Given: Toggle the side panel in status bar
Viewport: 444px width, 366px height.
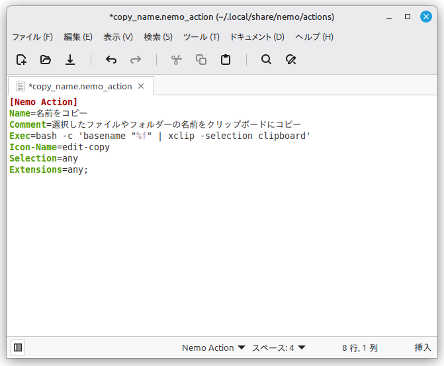Looking at the screenshot, I should click(x=18, y=347).
